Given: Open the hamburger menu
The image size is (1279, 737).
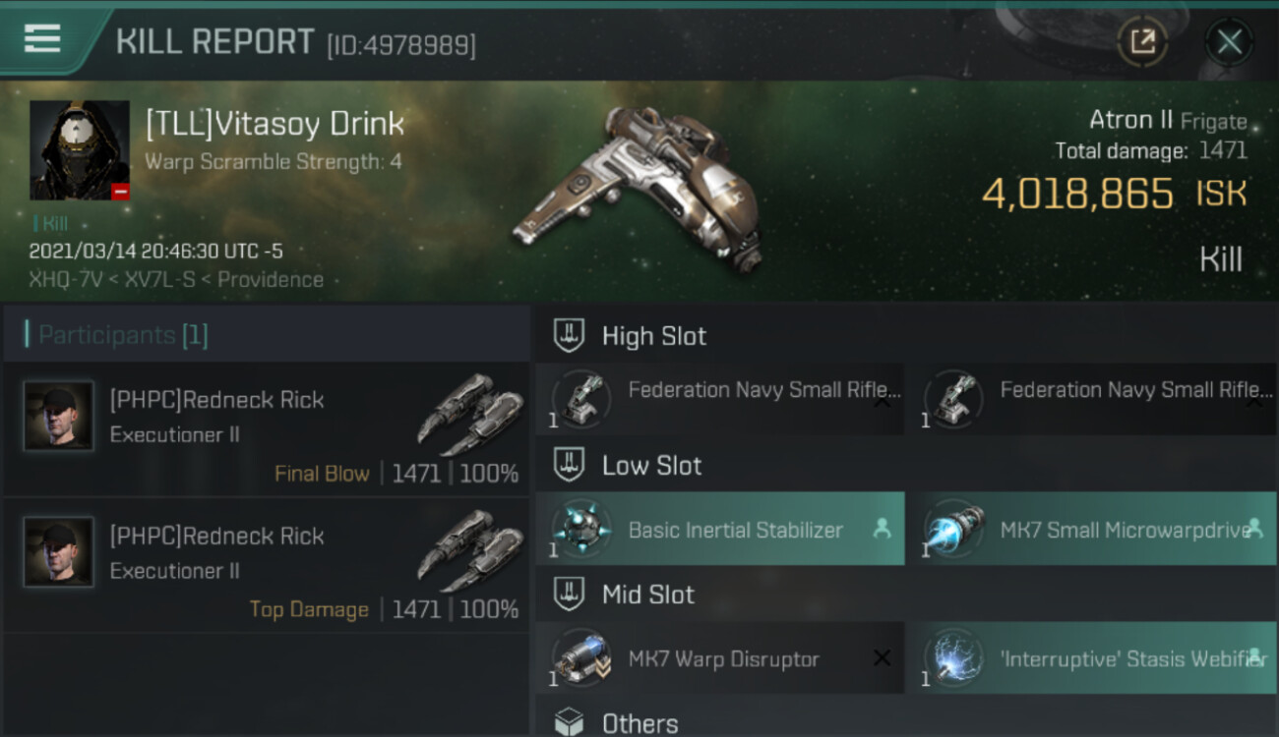Looking at the screenshot, I should 42,39.
